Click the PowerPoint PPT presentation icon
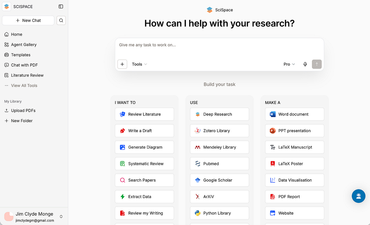Image resolution: width=370 pixels, height=225 pixels. pyautogui.click(x=273, y=131)
